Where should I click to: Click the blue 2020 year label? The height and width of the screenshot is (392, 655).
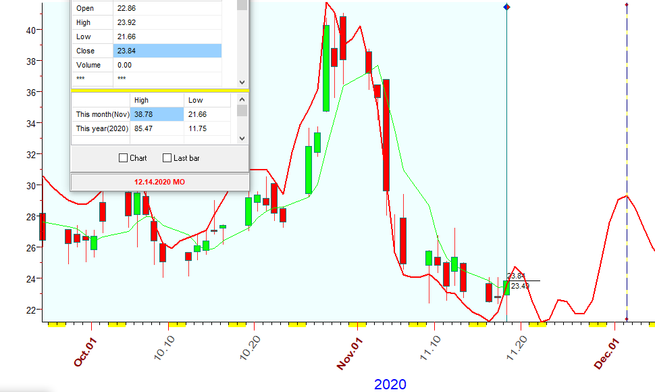pos(390,384)
